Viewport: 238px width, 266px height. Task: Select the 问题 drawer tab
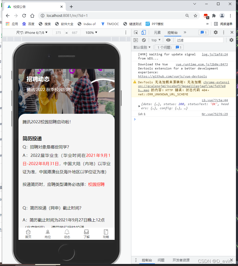click(x=161, y=260)
